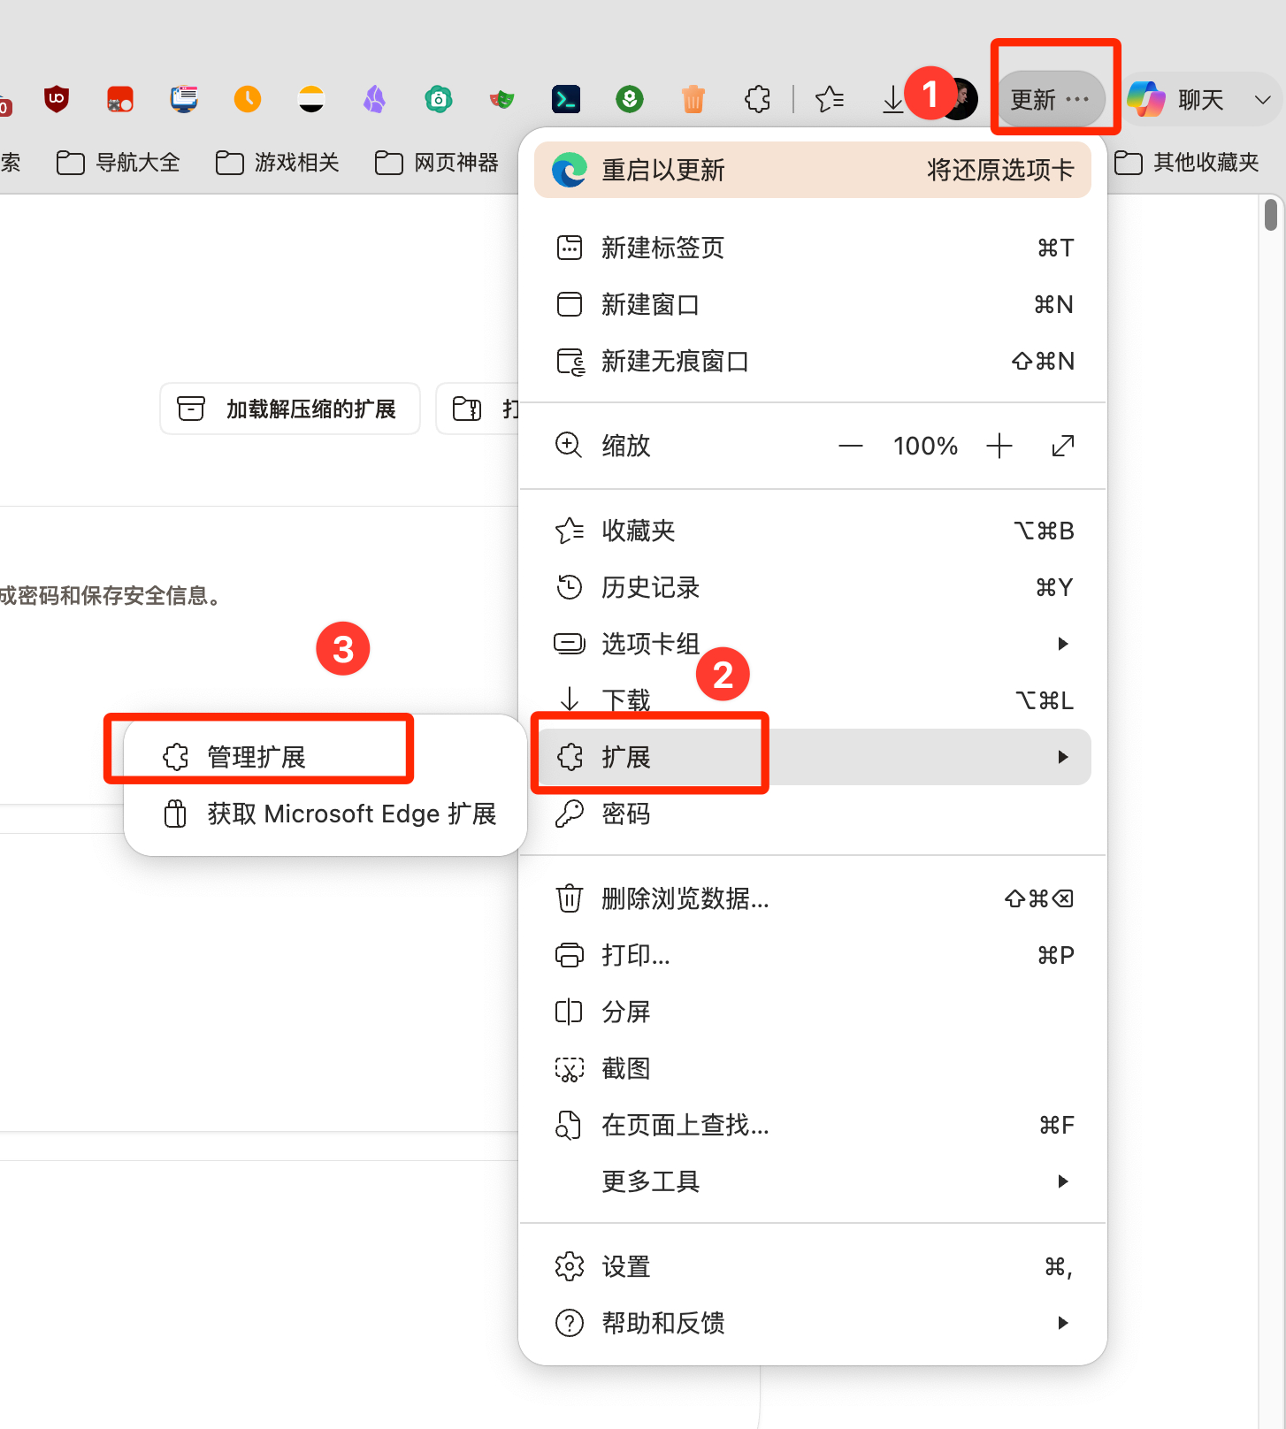
Task: Open the green camera screenshot extension
Action: (439, 98)
